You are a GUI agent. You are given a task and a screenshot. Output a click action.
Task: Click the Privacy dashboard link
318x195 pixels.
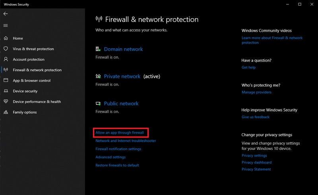click(256, 162)
